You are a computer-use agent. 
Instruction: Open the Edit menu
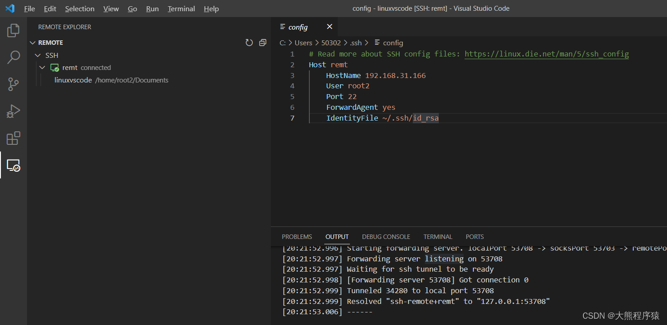[50, 9]
